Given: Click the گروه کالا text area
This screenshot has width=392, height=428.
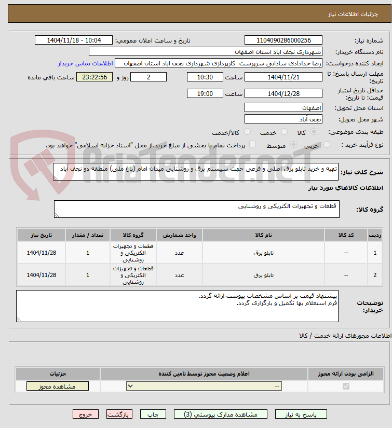Looking at the screenshot, I should point(197,209).
